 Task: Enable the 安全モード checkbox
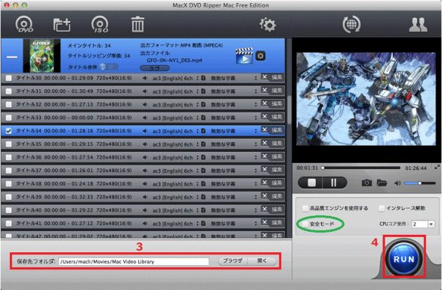[305, 224]
